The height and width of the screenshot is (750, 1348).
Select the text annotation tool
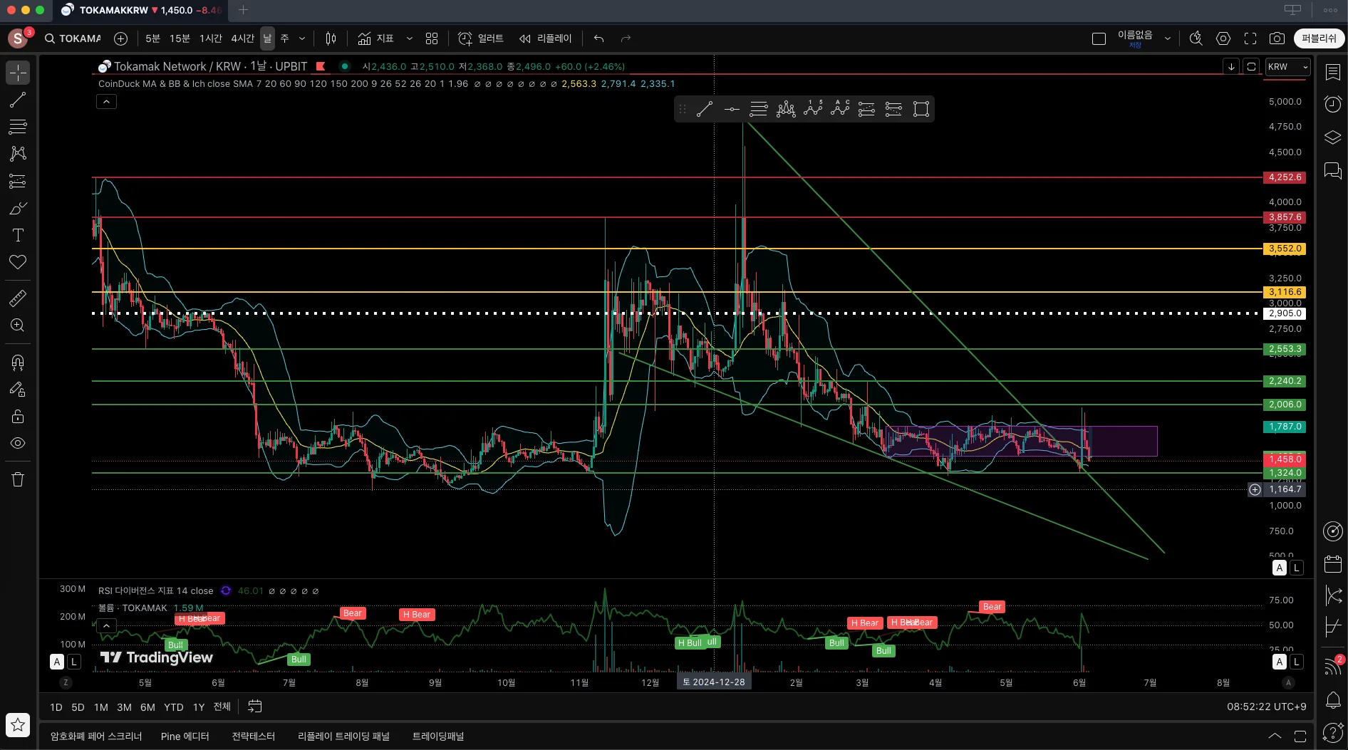pos(18,235)
